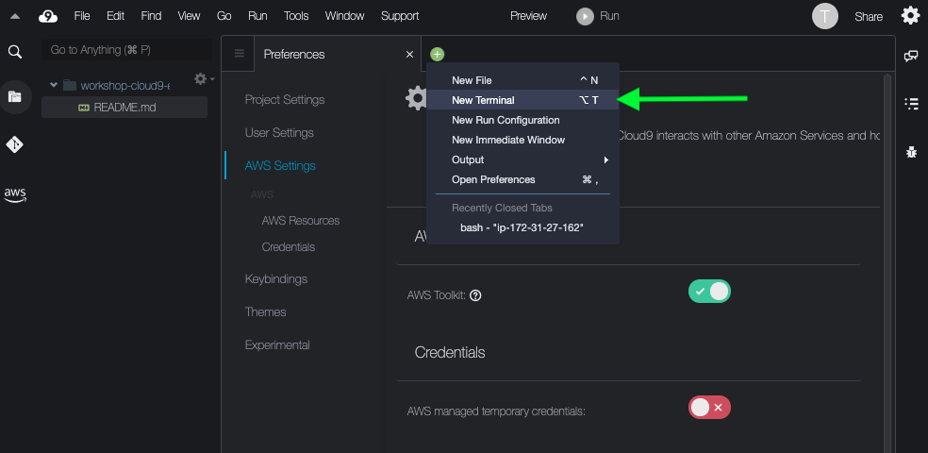928x453 pixels.
Task: Open the Collaborate chat icon
Action: 911,56
